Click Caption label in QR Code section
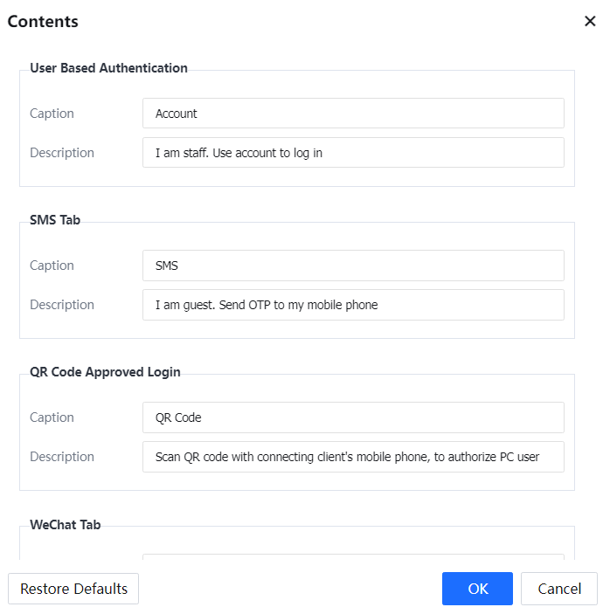The height and width of the screenshot is (614, 603). [52, 417]
